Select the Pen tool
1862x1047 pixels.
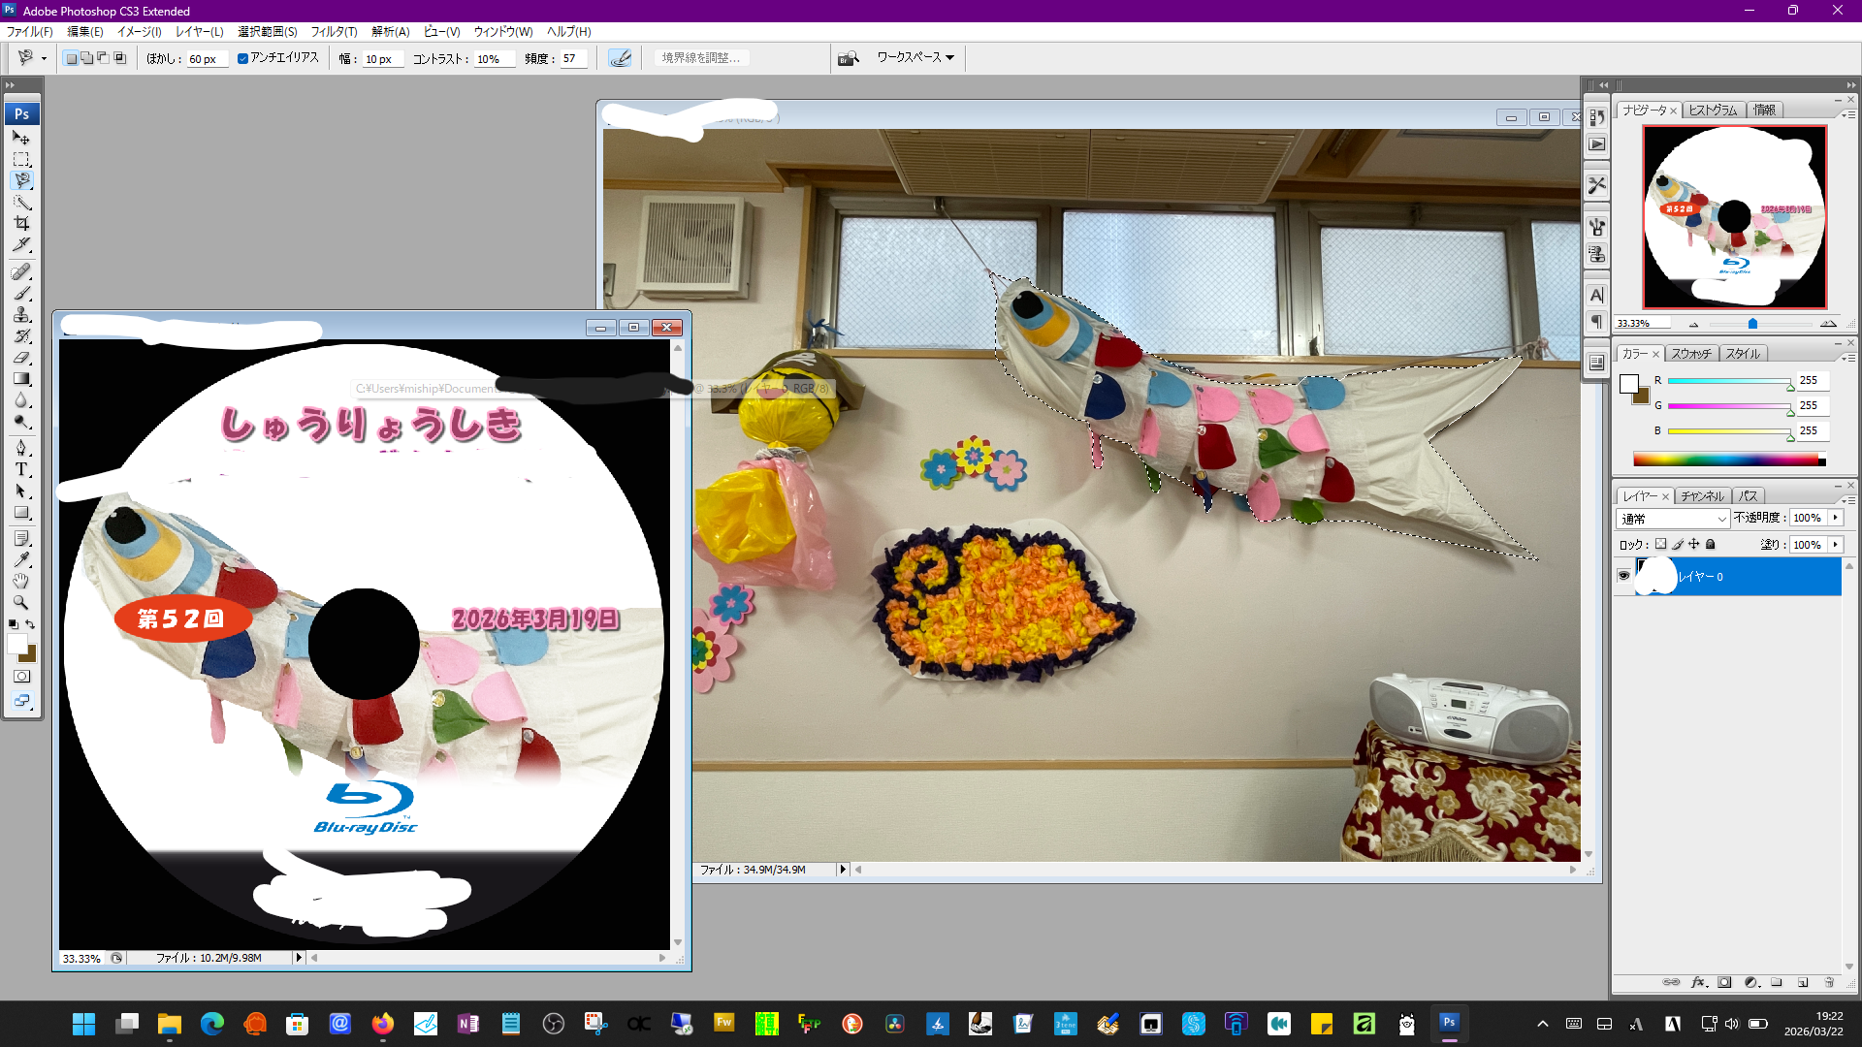[x=21, y=448]
